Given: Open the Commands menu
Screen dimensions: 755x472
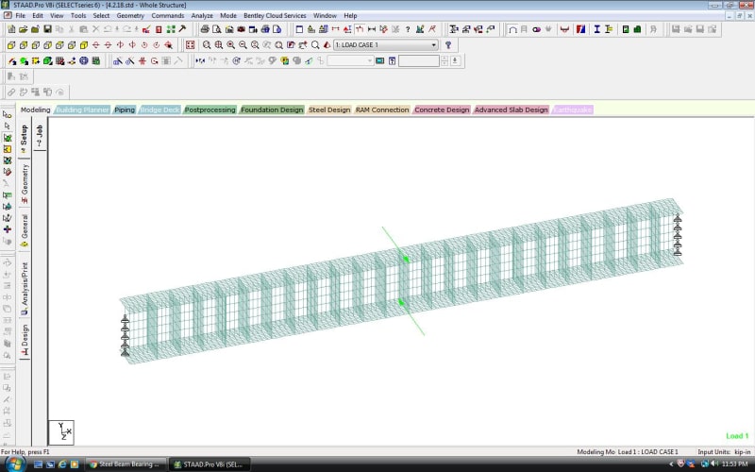Looking at the screenshot, I should click(x=168, y=16).
